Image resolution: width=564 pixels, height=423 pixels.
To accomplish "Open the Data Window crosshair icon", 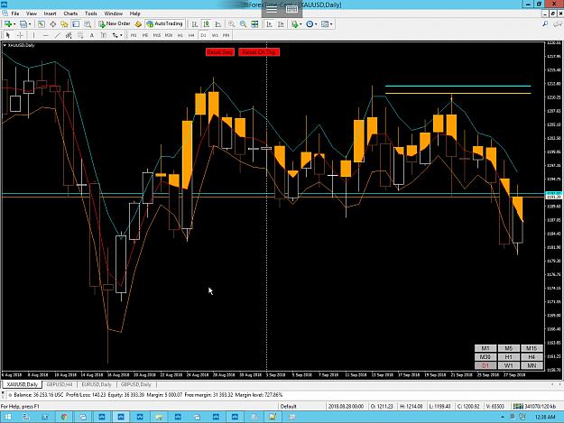I will click(53, 24).
